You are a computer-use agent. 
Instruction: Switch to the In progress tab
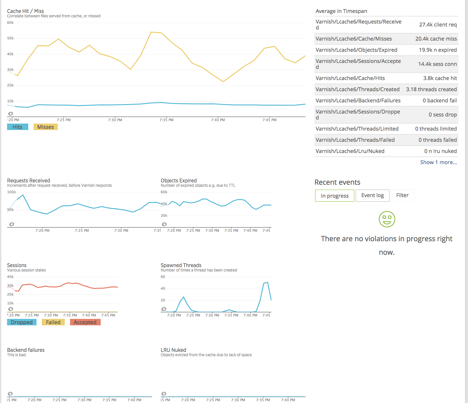click(335, 196)
